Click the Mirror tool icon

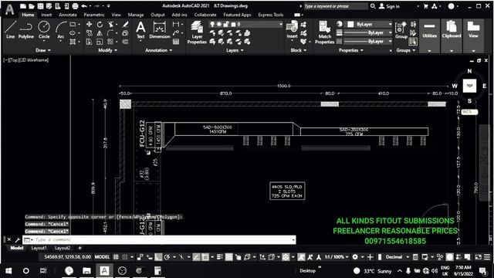tap(100, 32)
